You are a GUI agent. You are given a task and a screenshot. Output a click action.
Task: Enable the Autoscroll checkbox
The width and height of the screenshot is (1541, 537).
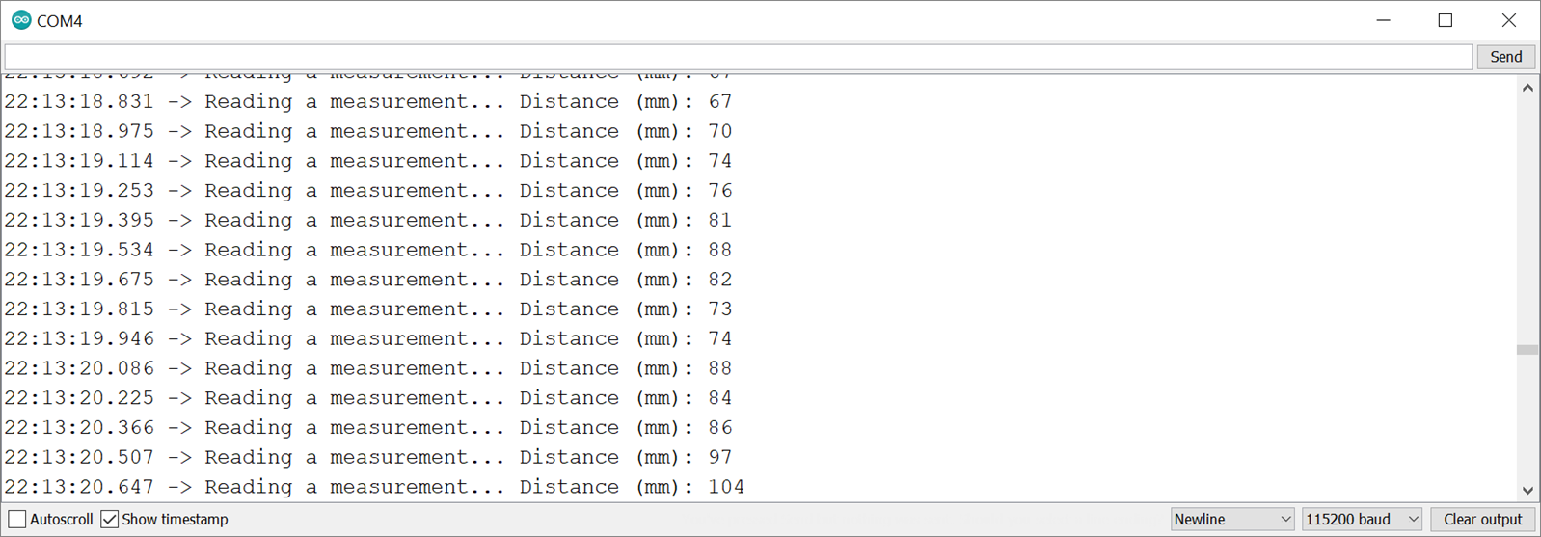17,519
